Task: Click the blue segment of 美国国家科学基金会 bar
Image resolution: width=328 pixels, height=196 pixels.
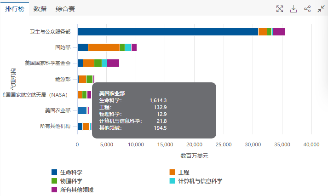Action: [80, 63]
